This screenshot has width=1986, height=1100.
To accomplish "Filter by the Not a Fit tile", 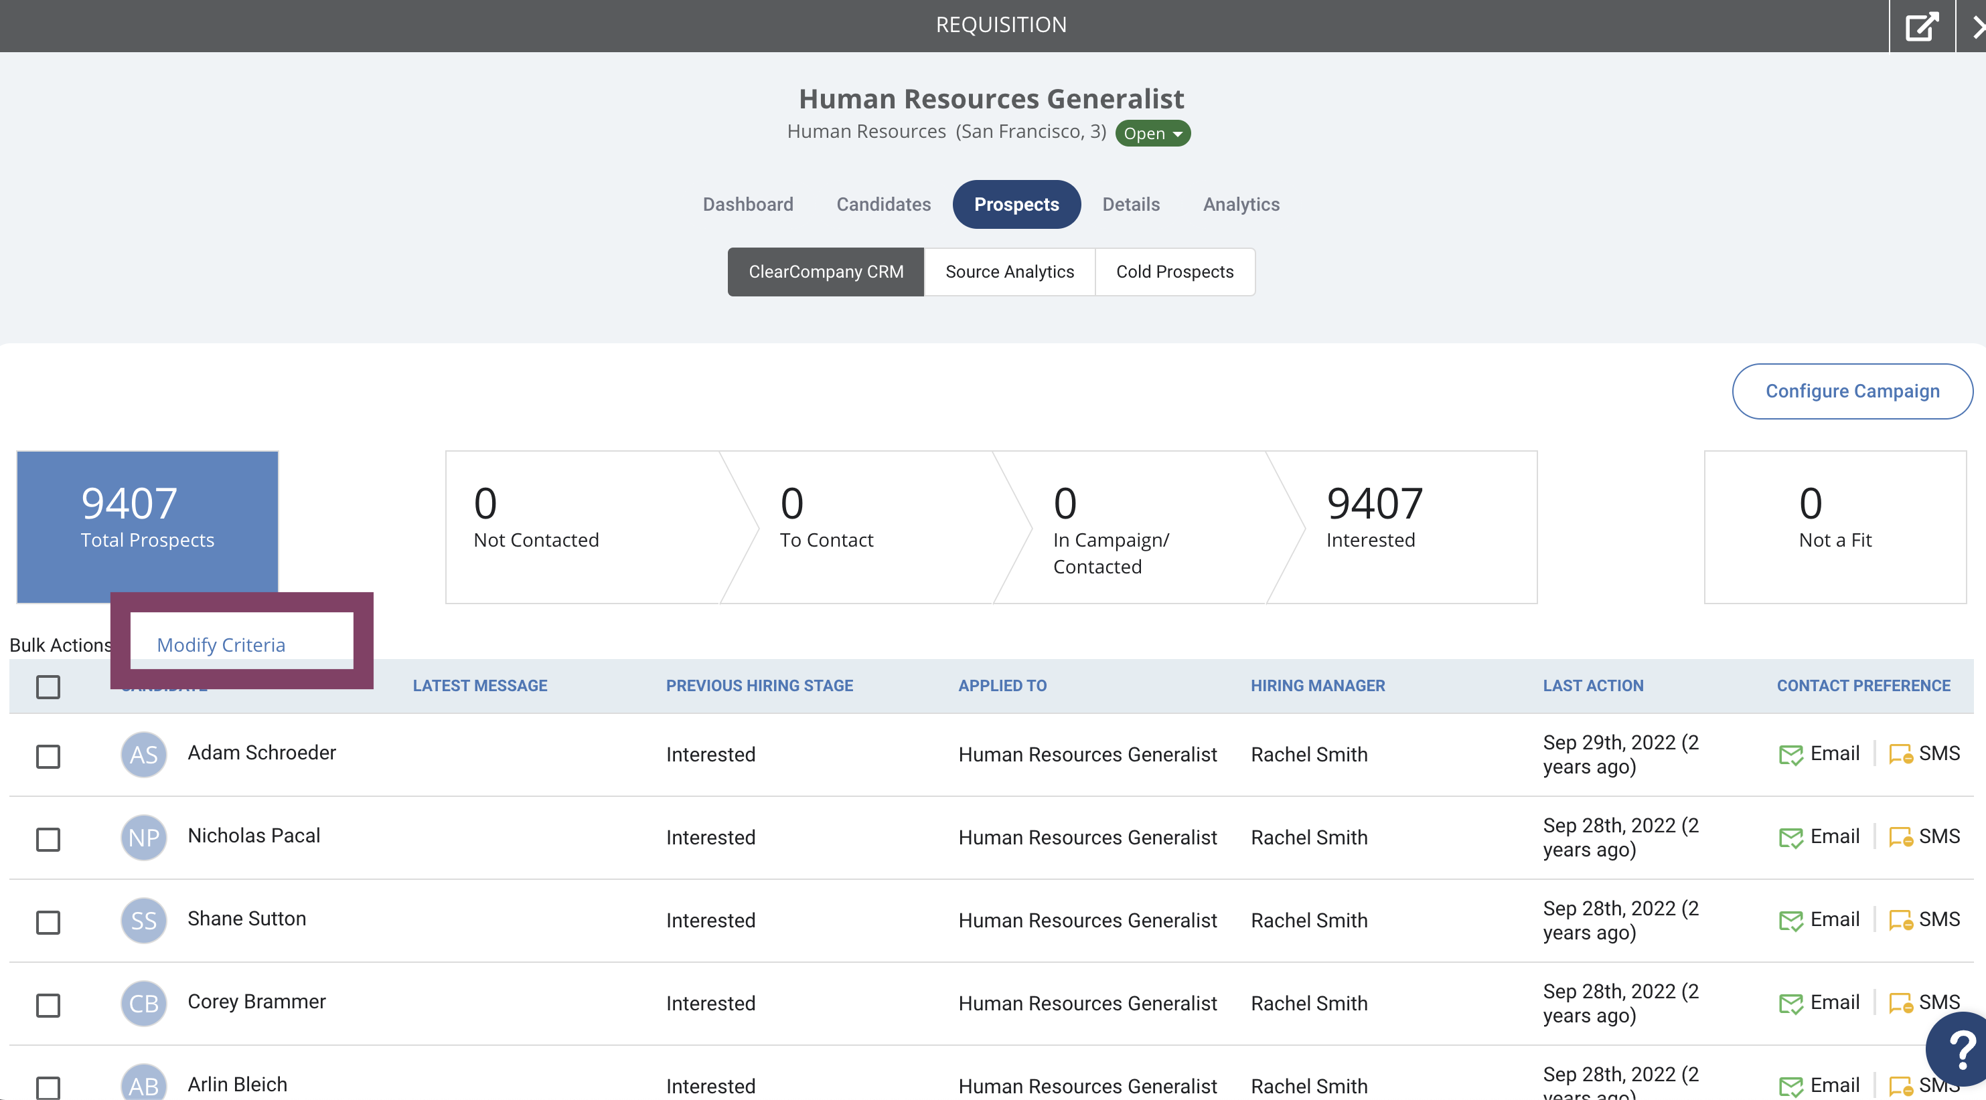I will 1835,527.
